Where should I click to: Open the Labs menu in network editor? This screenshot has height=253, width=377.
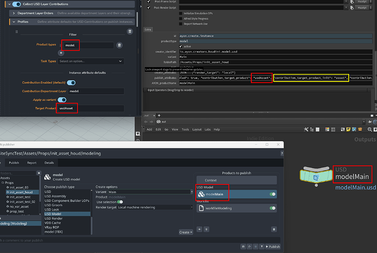coord(208,130)
